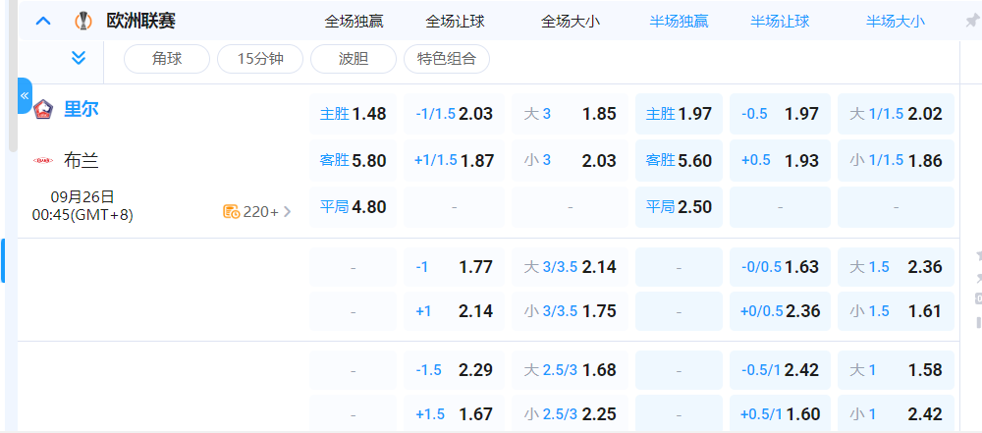Collapse the left sidebar with double-arrow tab
Screen dimensions: 982x433
coord(25,96)
